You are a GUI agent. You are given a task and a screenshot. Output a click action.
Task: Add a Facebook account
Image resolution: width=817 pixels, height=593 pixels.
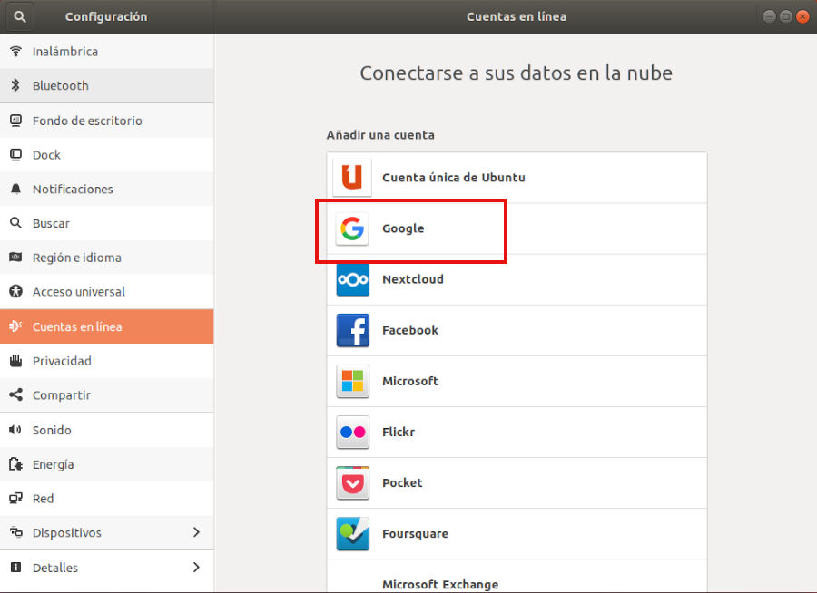click(517, 330)
